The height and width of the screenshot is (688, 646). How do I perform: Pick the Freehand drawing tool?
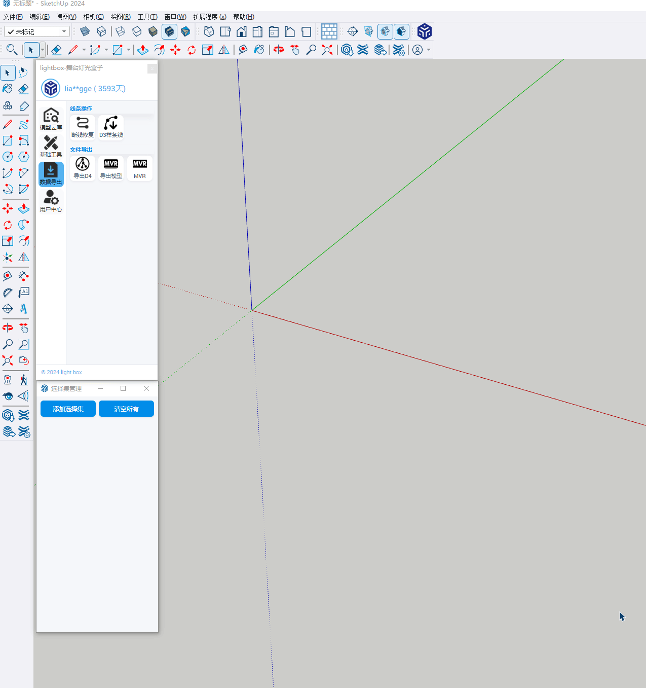23,124
